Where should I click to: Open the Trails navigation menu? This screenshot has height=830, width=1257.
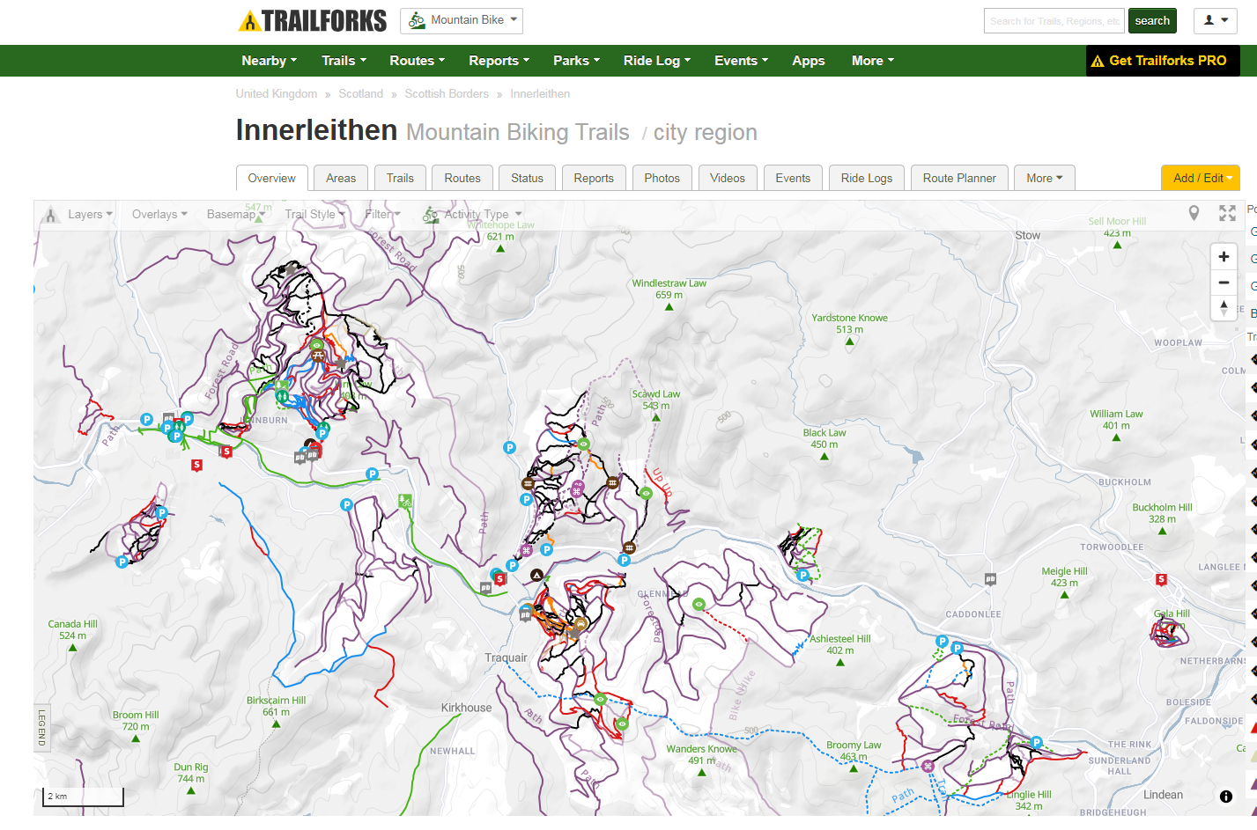click(344, 61)
